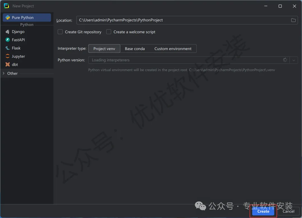The image size is (302, 218).
Task: Switch interpreter type to Base conda
Action: click(x=135, y=49)
